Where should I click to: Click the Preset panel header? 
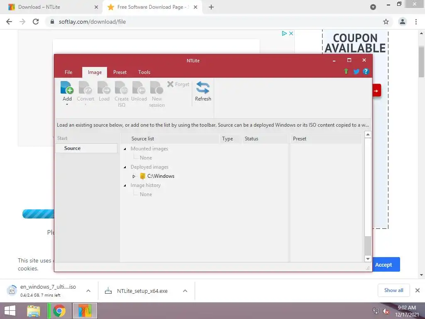[x=325, y=139]
